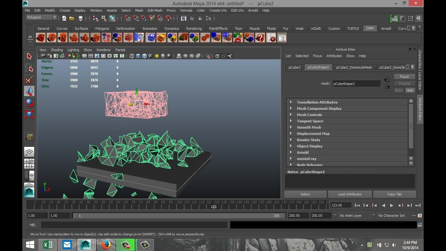
Task: Click the Hide button in Attribute Editor
Action: pyautogui.click(x=410, y=90)
